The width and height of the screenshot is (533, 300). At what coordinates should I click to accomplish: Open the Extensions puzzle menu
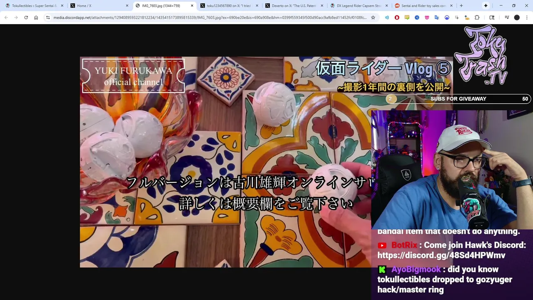[x=477, y=17]
